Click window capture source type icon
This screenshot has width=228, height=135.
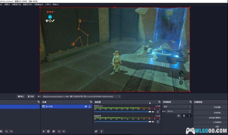pyautogui.click(x=43, y=106)
